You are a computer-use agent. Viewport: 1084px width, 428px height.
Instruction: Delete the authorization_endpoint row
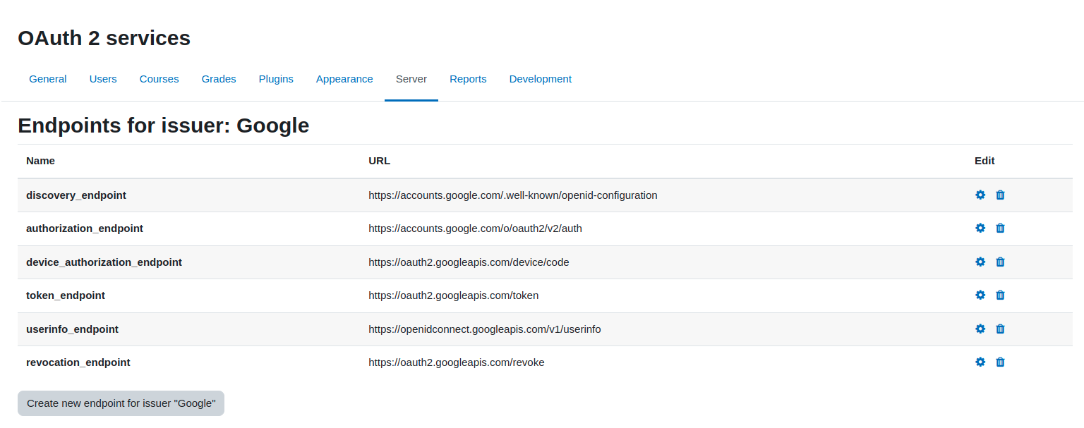[1000, 228]
